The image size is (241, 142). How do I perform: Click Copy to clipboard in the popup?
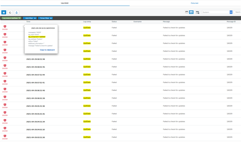pos(47,50)
